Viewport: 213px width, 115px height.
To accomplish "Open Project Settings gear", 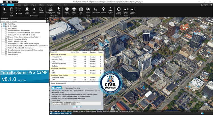I will pos(119,11).
